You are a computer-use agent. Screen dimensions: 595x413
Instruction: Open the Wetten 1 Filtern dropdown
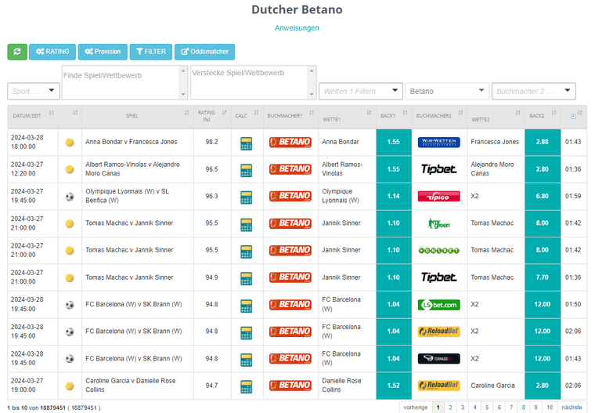(x=360, y=91)
